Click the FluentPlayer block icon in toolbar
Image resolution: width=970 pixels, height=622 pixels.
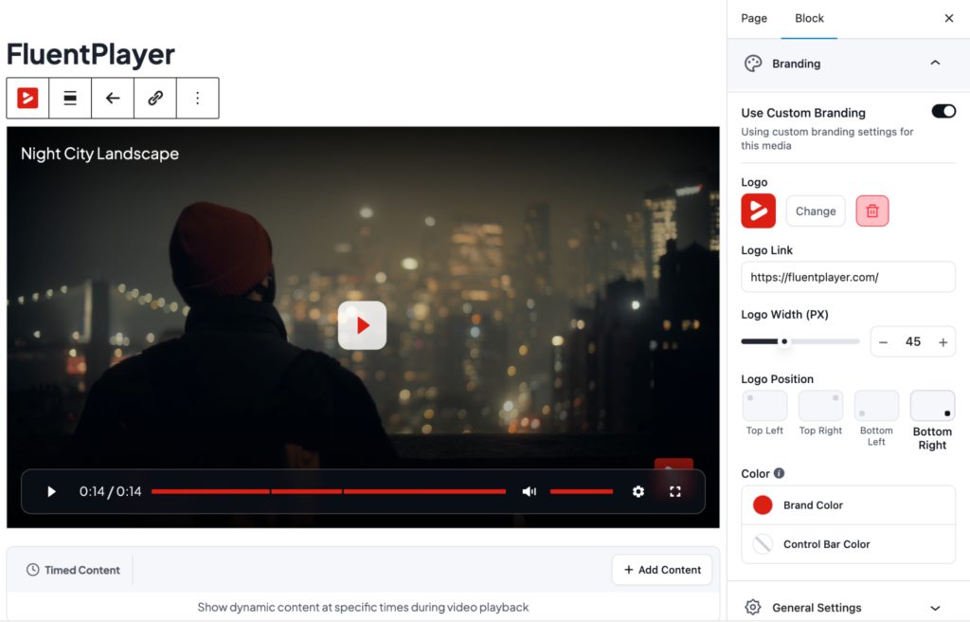(x=27, y=98)
